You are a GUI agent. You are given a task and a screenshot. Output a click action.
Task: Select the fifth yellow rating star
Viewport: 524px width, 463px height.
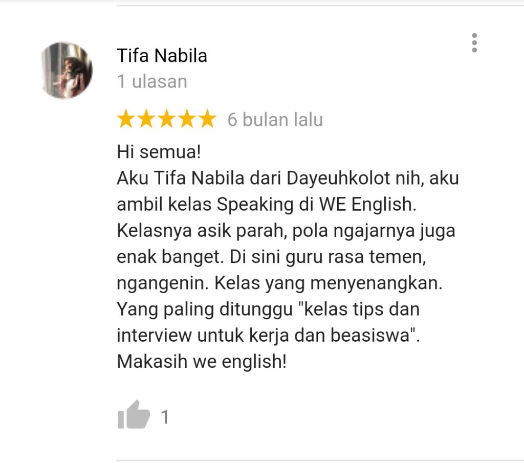point(208,119)
